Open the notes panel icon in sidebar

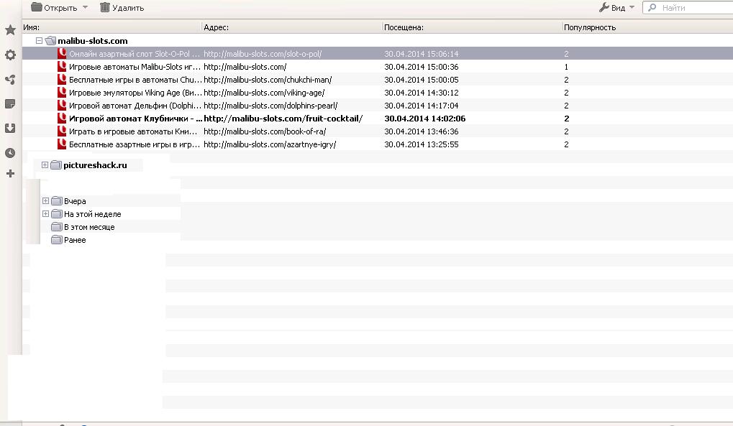10,103
